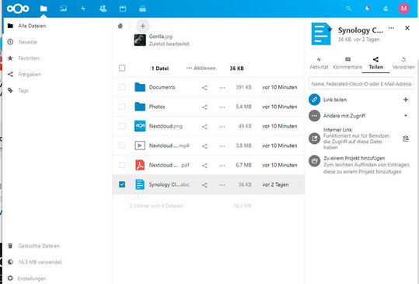Screen dimensions: 419x284
Task: Toggle select all files checkbox
Action: [x=122, y=68]
